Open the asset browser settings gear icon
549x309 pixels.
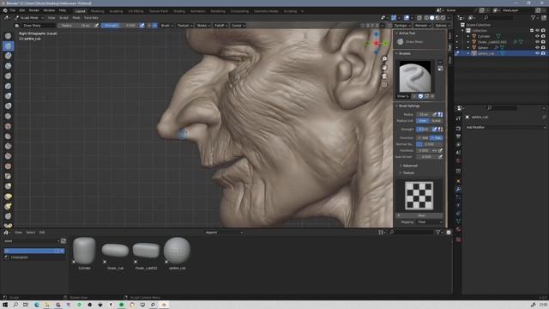click(449, 233)
